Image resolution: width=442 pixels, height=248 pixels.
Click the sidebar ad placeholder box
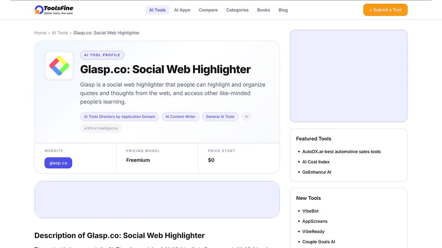[348, 76]
